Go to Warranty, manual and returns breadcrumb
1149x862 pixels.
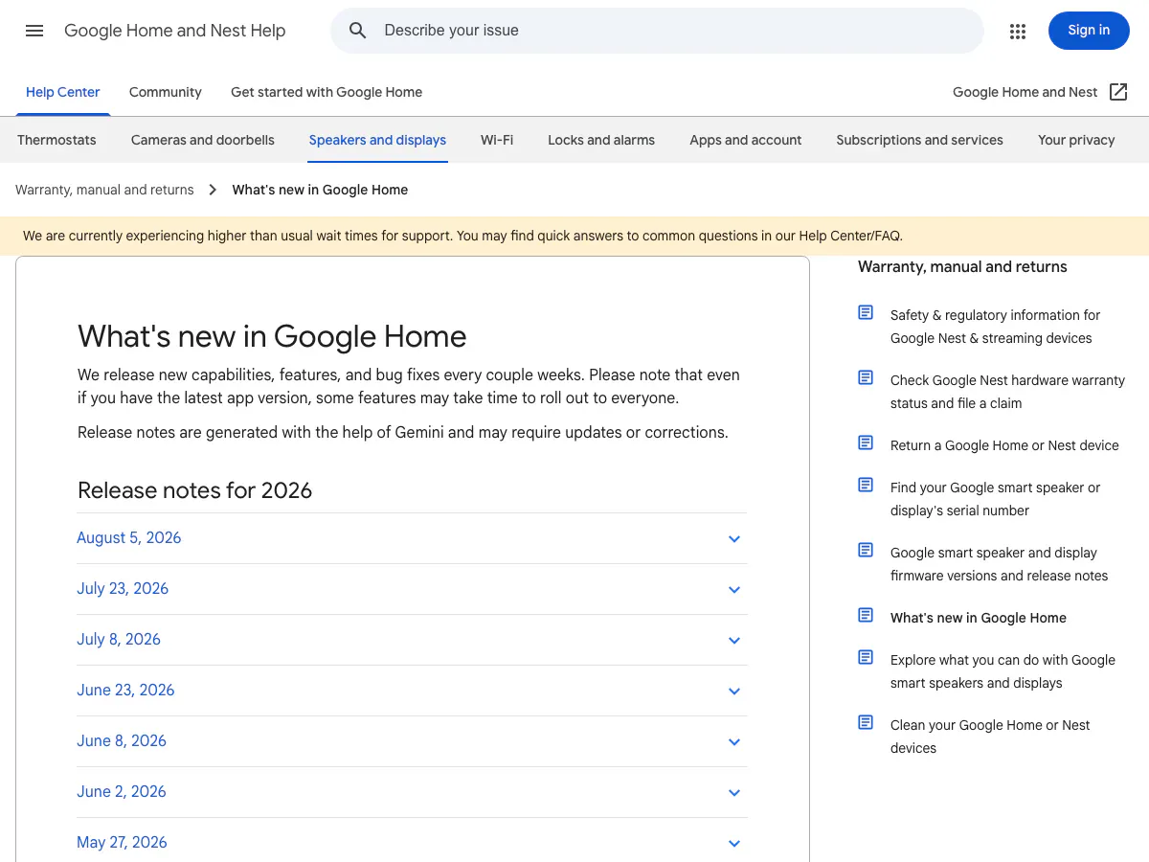click(104, 190)
